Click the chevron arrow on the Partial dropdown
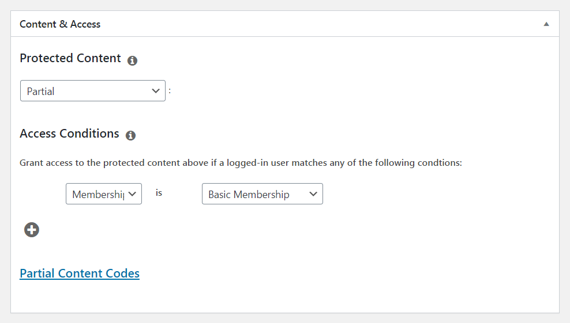Screen dimensions: 570x323 (x=155, y=91)
